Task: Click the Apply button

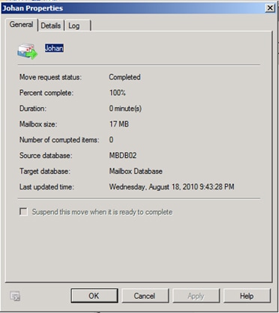Action: [196, 296]
